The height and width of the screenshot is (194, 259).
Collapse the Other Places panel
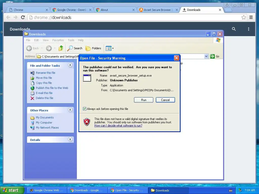point(70,110)
